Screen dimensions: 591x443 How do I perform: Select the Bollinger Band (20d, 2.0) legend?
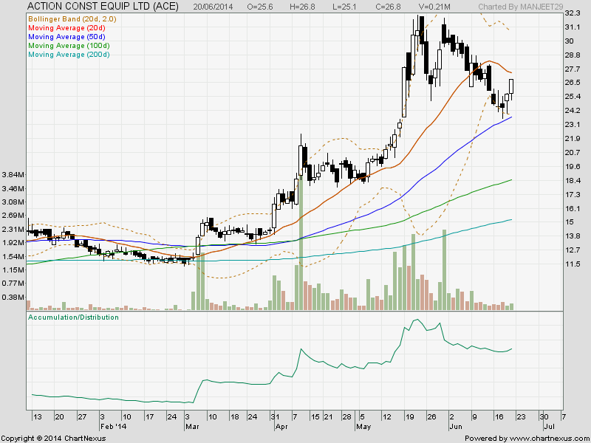point(72,19)
